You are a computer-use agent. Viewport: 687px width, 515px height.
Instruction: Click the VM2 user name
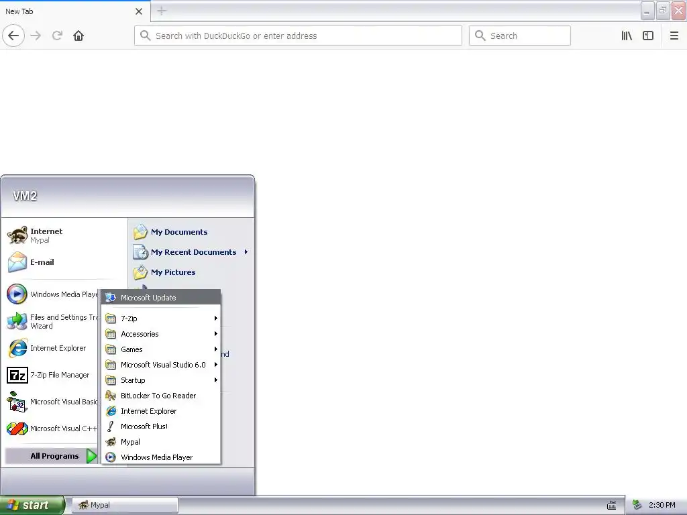25,196
